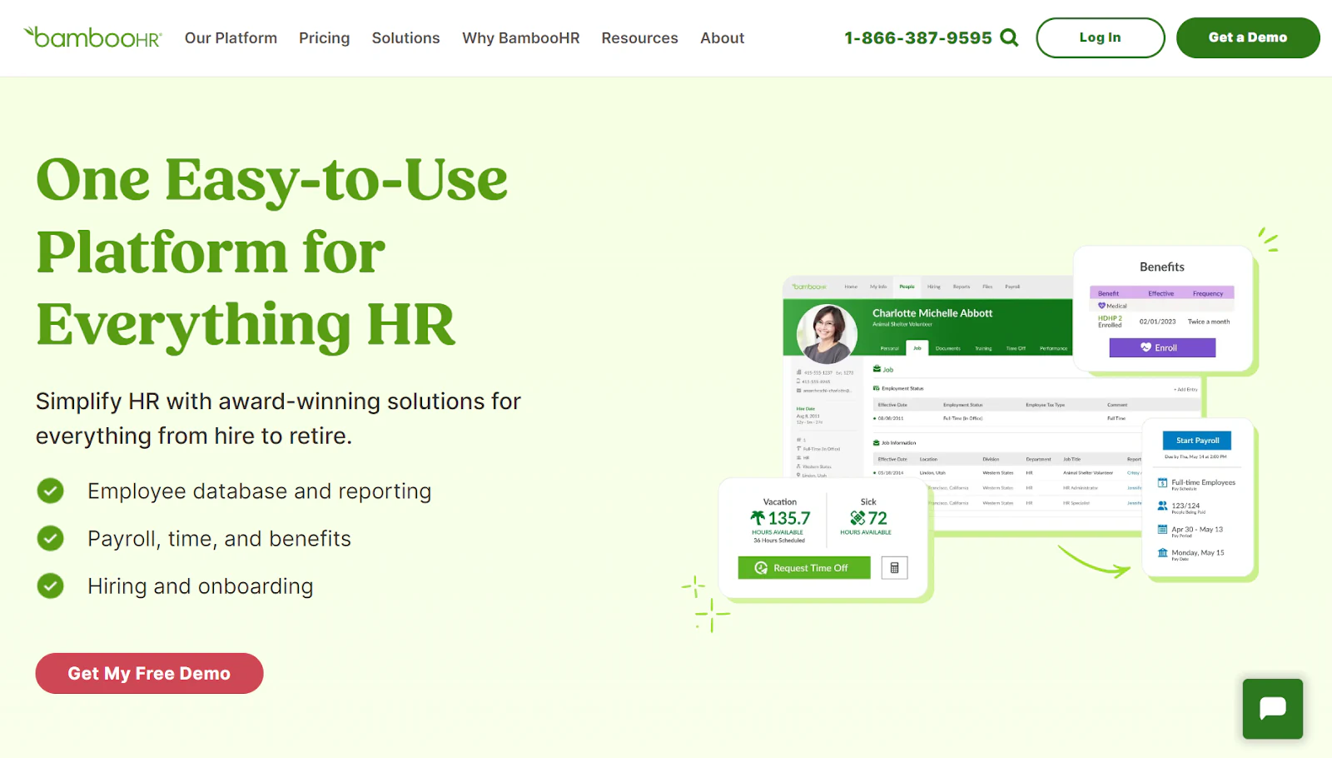This screenshot has width=1332, height=758.
Task: Click the Log In button
Action: pos(1101,37)
